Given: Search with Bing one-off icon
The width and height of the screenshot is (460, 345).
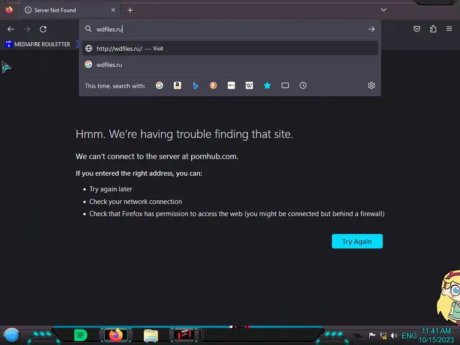Looking at the screenshot, I should pyautogui.click(x=195, y=85).
